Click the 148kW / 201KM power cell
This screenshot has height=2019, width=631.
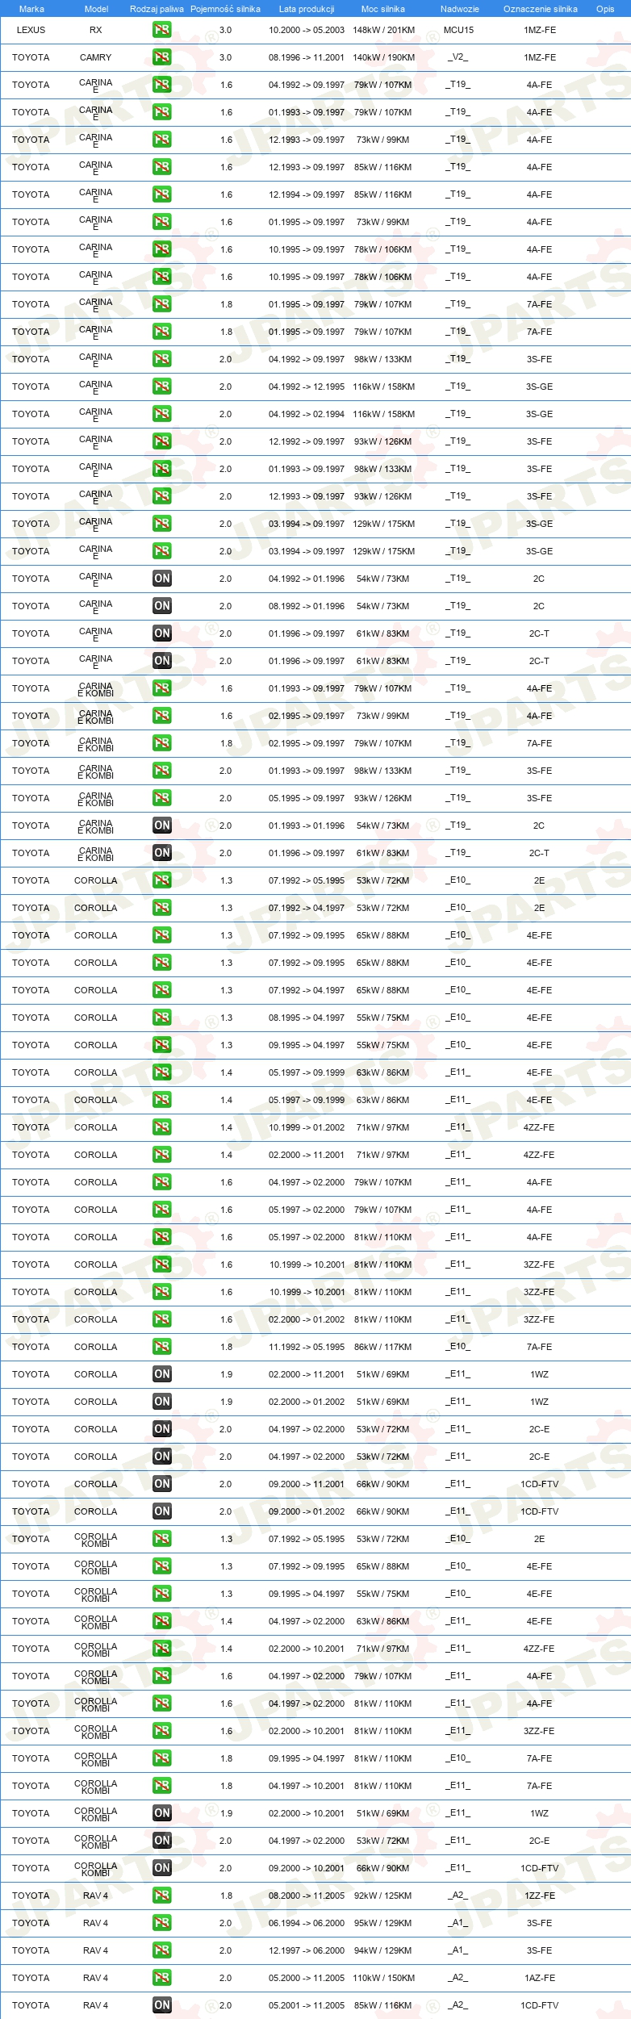[x=384, y=30]
